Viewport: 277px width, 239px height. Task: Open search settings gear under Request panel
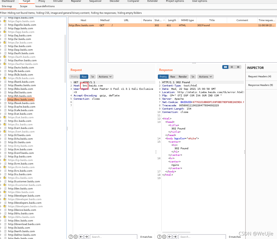tap(76, 237)
